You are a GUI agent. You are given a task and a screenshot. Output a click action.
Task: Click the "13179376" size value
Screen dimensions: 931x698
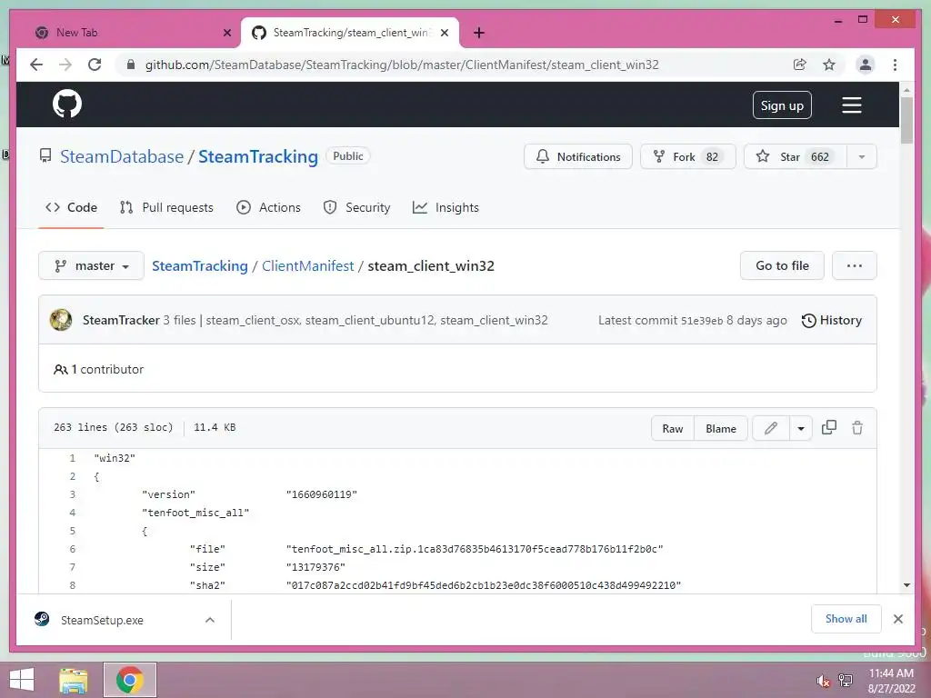tap(315, 567)
